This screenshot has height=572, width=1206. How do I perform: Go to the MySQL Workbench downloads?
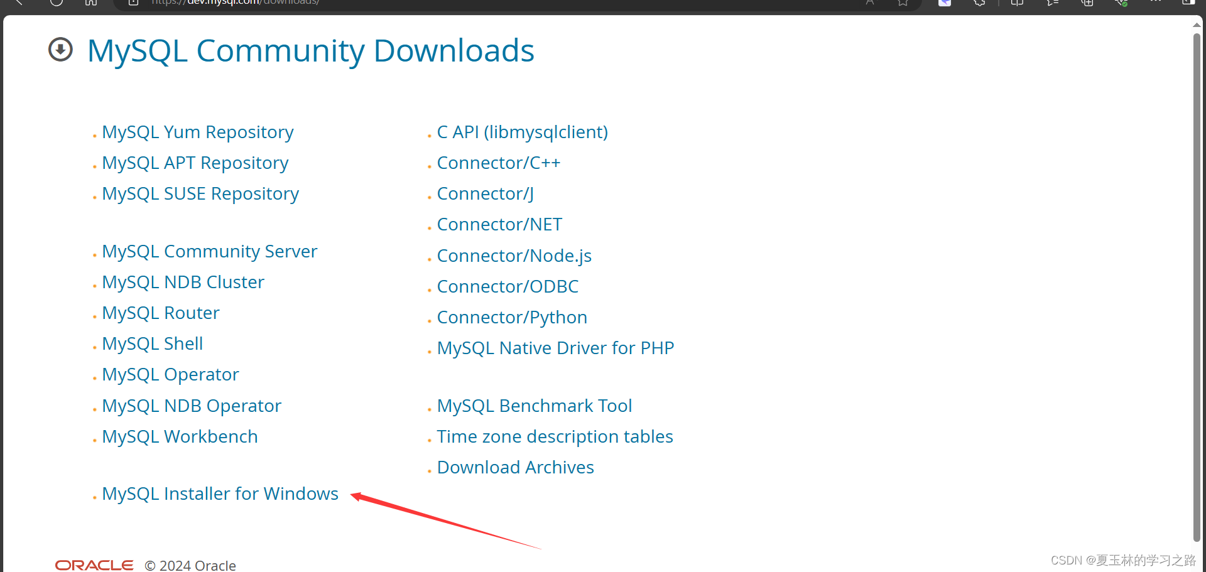coord(180,437)
